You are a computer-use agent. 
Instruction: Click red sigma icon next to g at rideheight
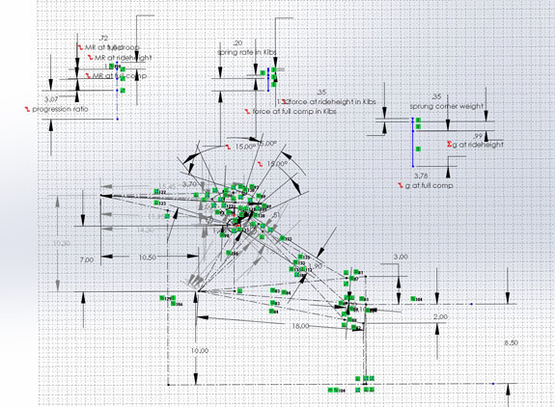[449, 145]
